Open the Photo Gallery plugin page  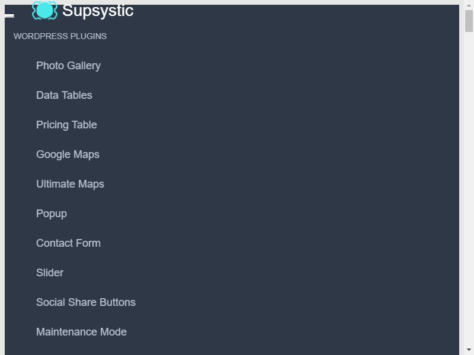click(x=68, y=66)
